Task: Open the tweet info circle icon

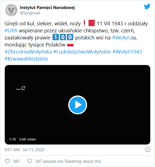Action: point(148,150)
